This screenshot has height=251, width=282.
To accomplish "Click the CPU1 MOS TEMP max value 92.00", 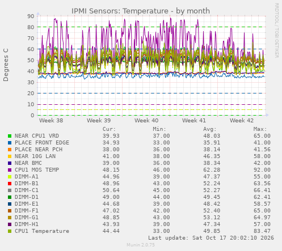I will point(262,170).
